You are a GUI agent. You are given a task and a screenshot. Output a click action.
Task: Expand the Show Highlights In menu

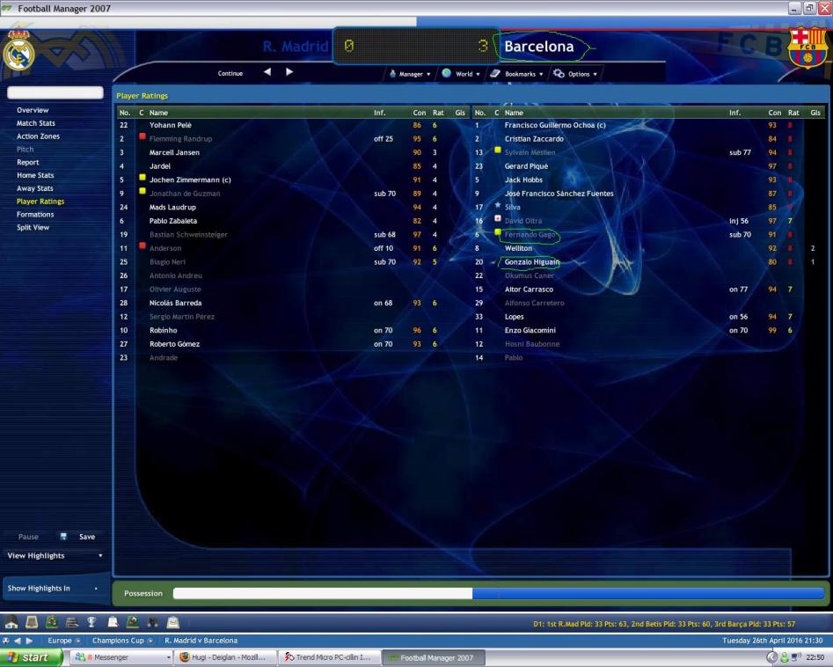96,589
